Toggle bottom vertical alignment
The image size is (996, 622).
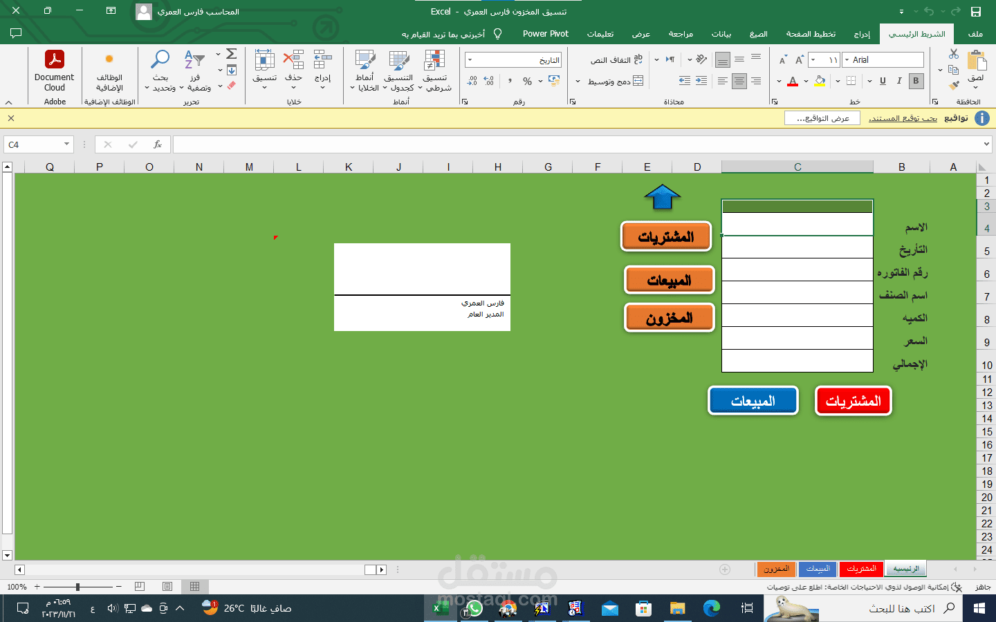click(723, 60)
